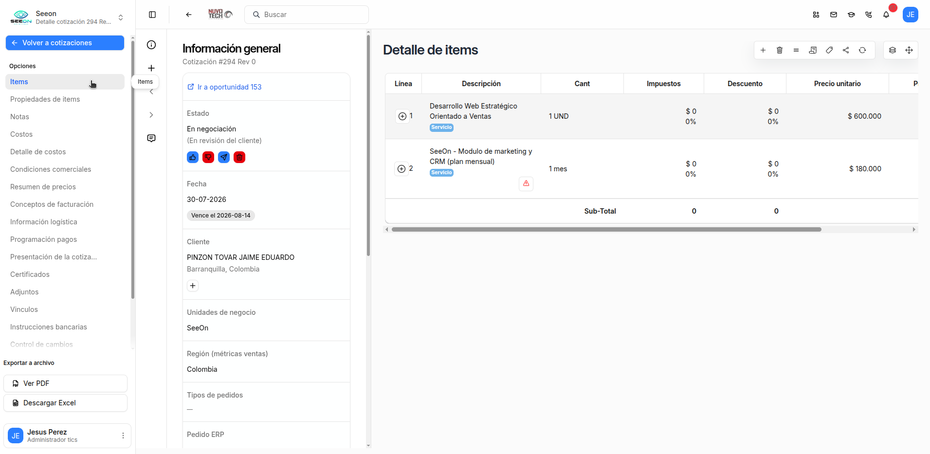
Task: Select Items in the options menu
Action: pyautogui.click(x=65, y=82)
